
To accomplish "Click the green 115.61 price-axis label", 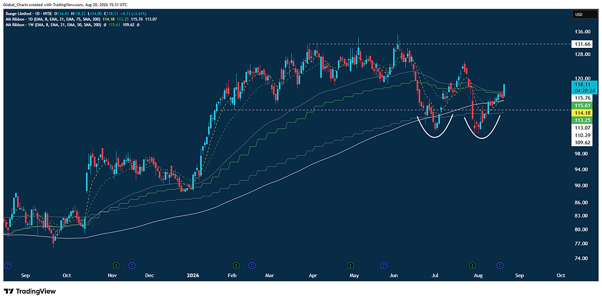I will [583, 105].
